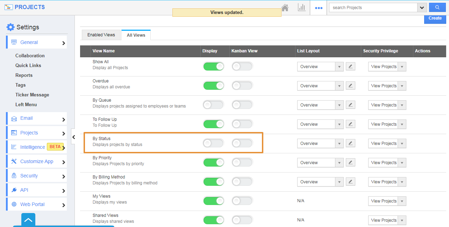
Task: Open Collaboration settings
Action: point(30,56)
